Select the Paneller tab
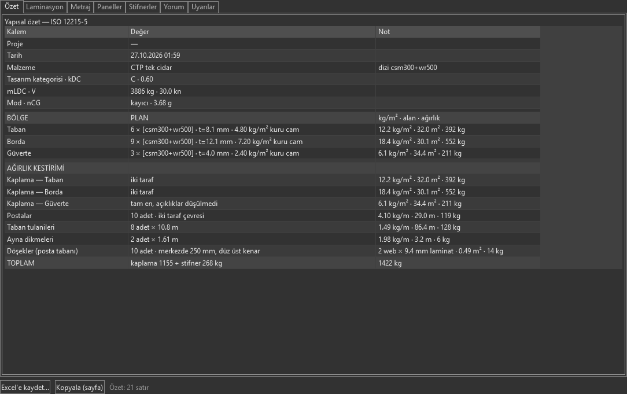Viewport: 627px width, 394px height. 109,7
